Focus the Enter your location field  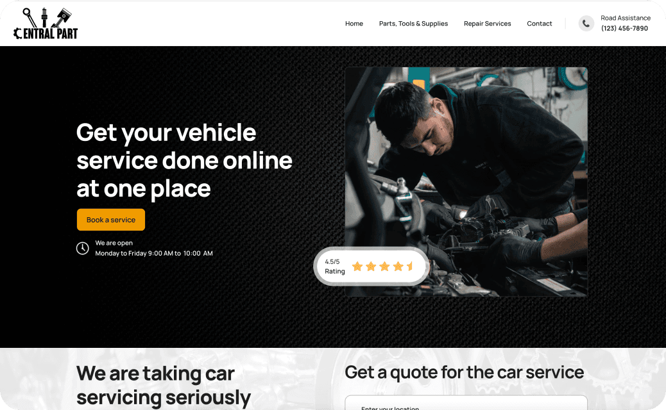point(466,403)
